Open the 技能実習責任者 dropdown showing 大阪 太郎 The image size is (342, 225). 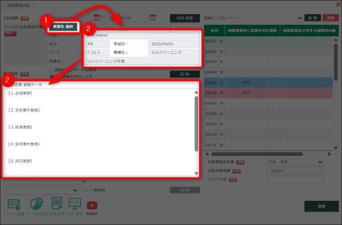click(295, 162)
